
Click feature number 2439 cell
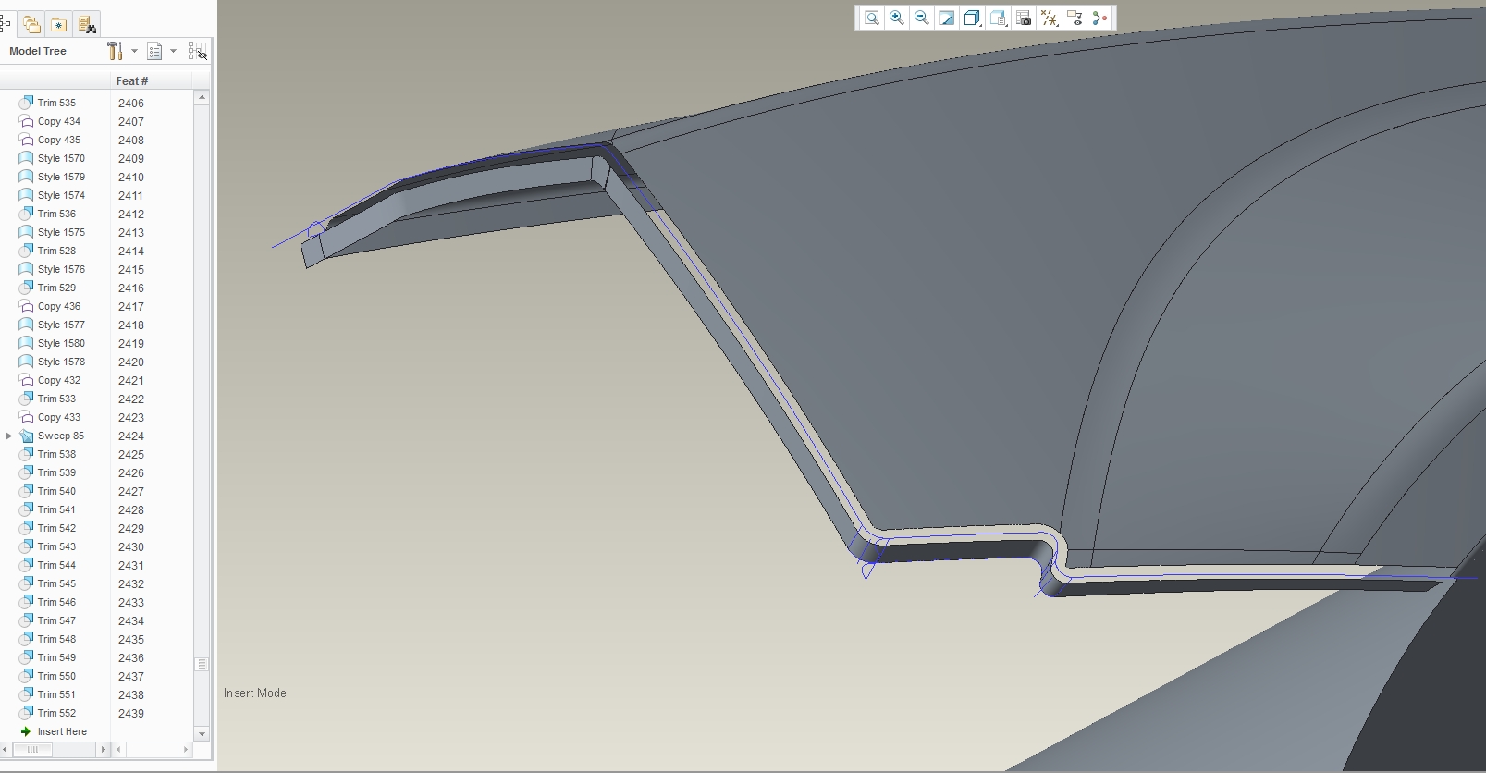tap(131, 713)
